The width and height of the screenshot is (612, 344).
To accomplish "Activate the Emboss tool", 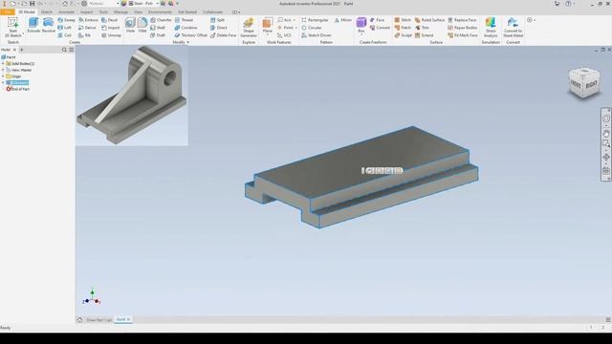I will tap(88, 20).
